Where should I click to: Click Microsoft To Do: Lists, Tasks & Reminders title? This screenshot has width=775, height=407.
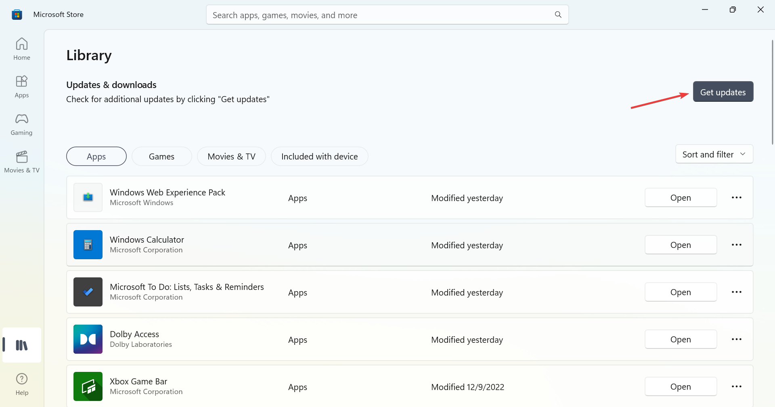tap(187, 287)
